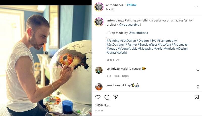
Task: Open comments with the speech bubble icon
Action: pyautogui.click(x=107, y=97)
